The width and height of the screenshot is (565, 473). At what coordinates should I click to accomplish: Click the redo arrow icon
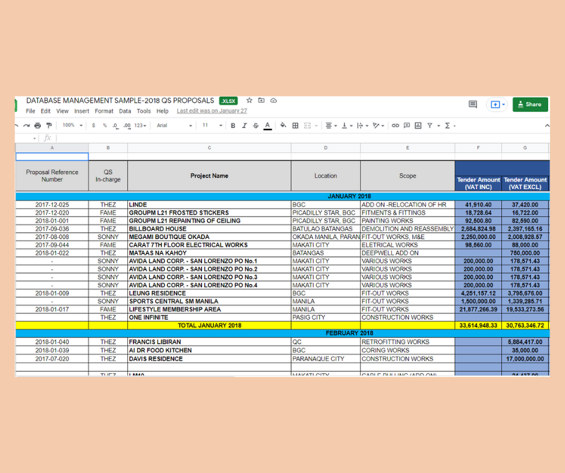tap(26, 125)
